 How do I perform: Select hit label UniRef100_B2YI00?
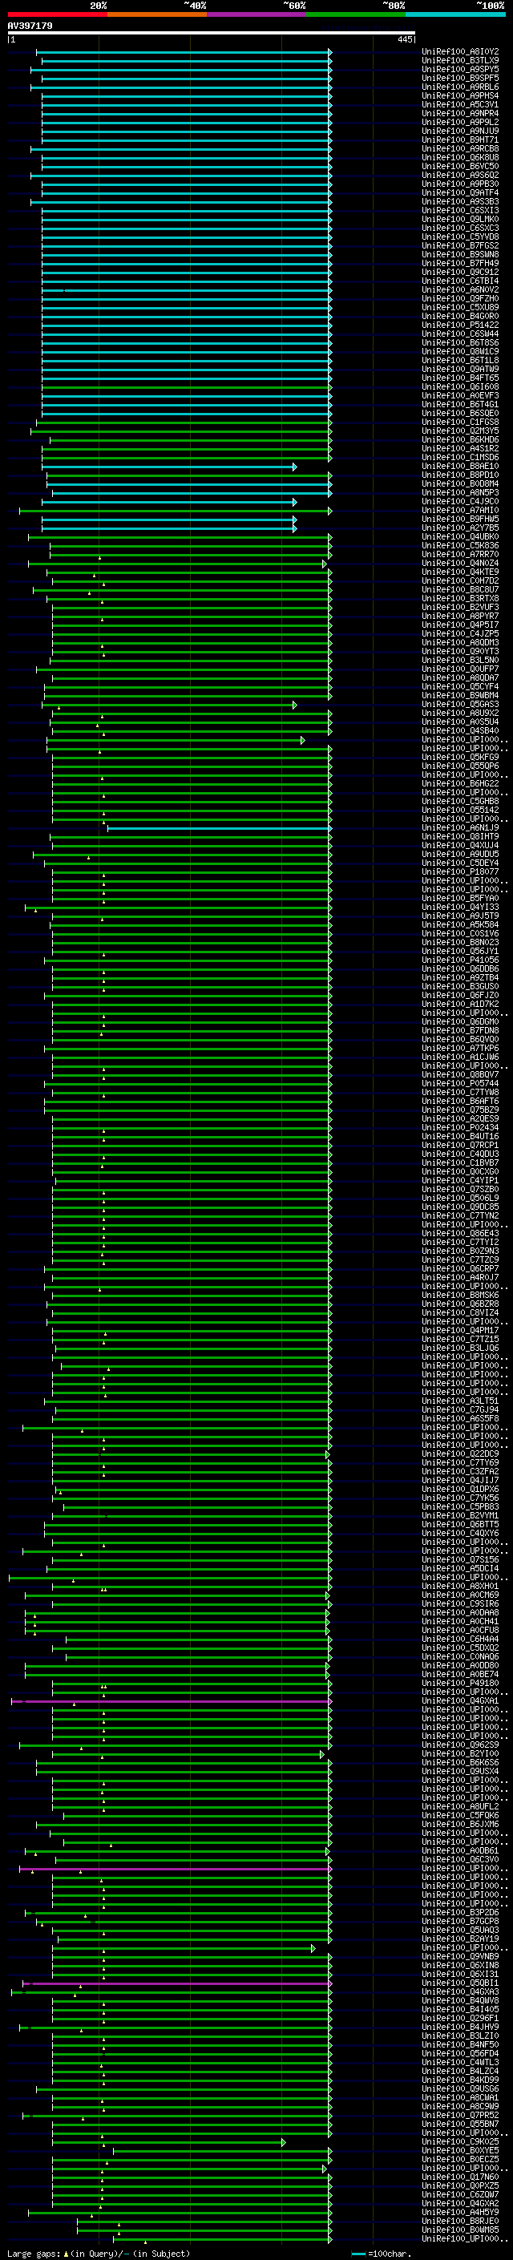click(x=459, y=1754)
